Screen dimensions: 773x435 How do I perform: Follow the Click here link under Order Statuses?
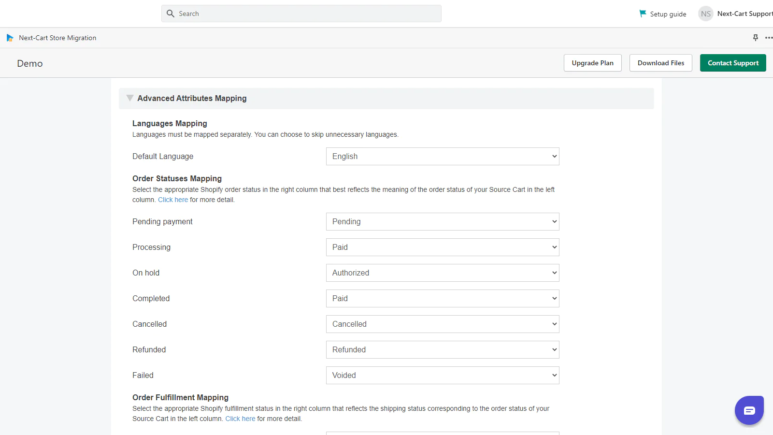tap(173, 200)
